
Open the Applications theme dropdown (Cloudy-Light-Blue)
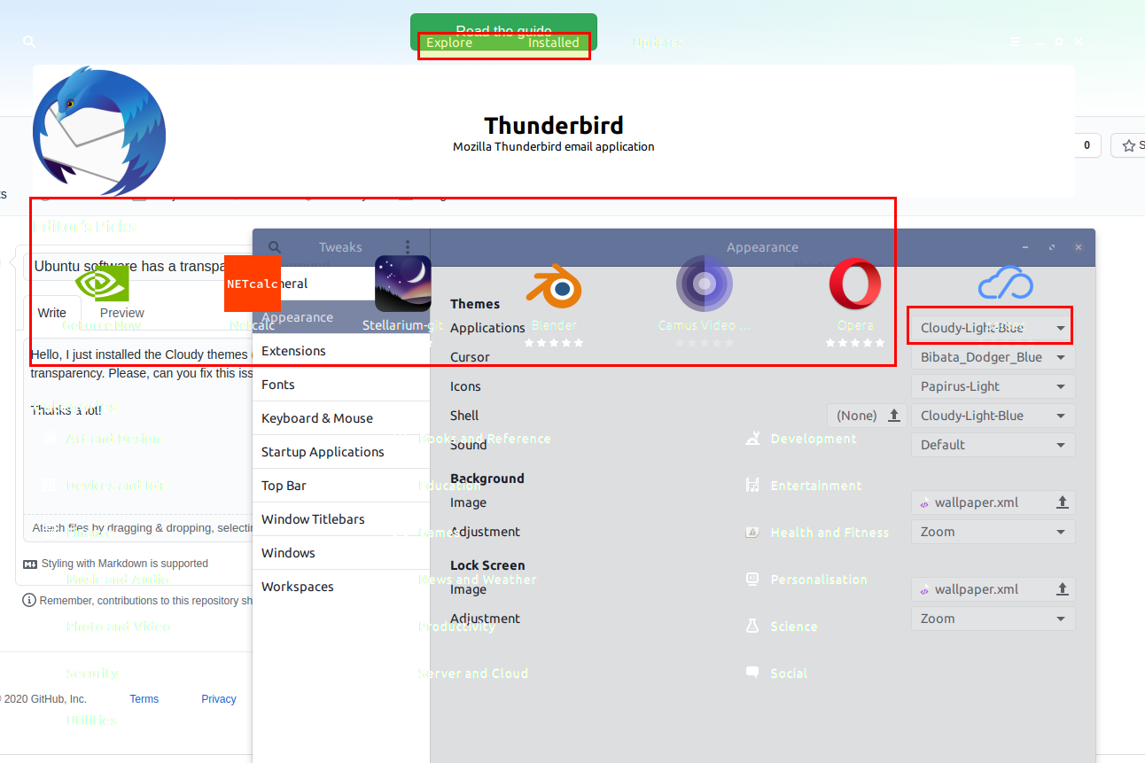(x=993, y=328)
